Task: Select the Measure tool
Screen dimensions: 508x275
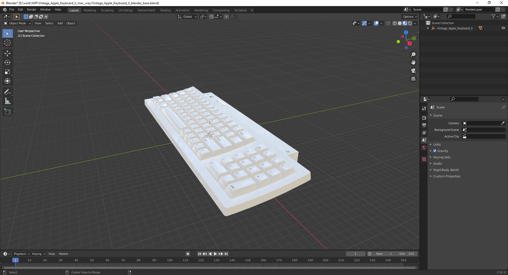Action: 7,101
